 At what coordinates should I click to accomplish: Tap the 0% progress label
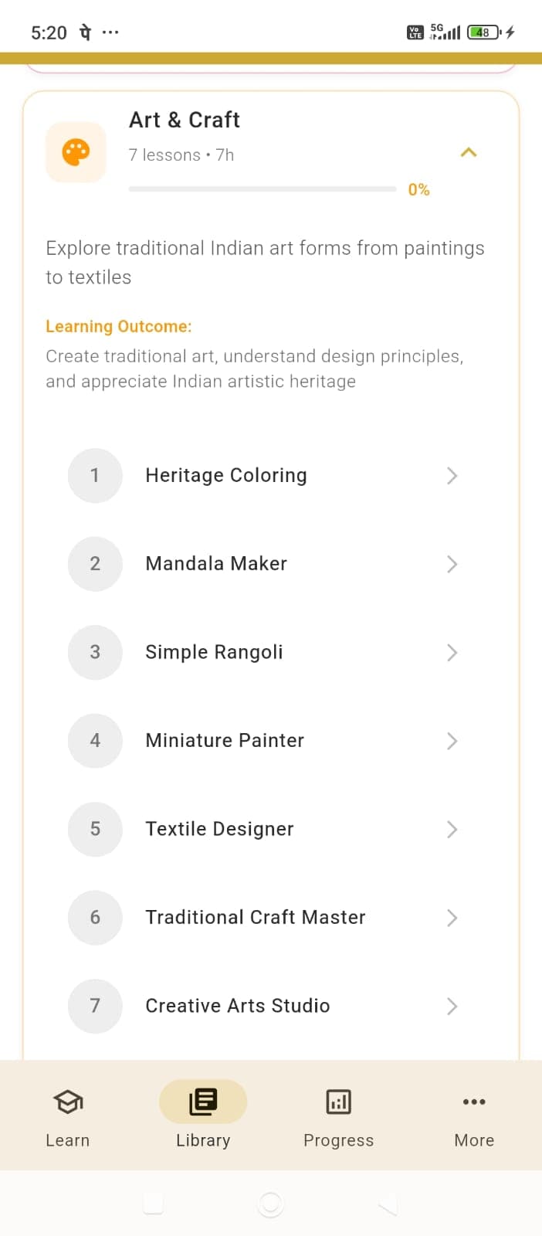418,188
